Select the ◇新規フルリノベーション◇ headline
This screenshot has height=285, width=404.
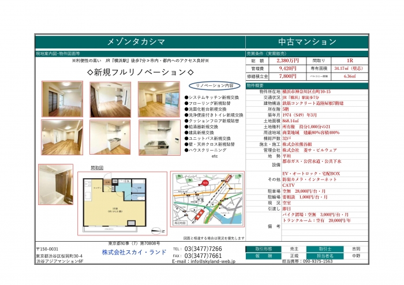[140, 72]
